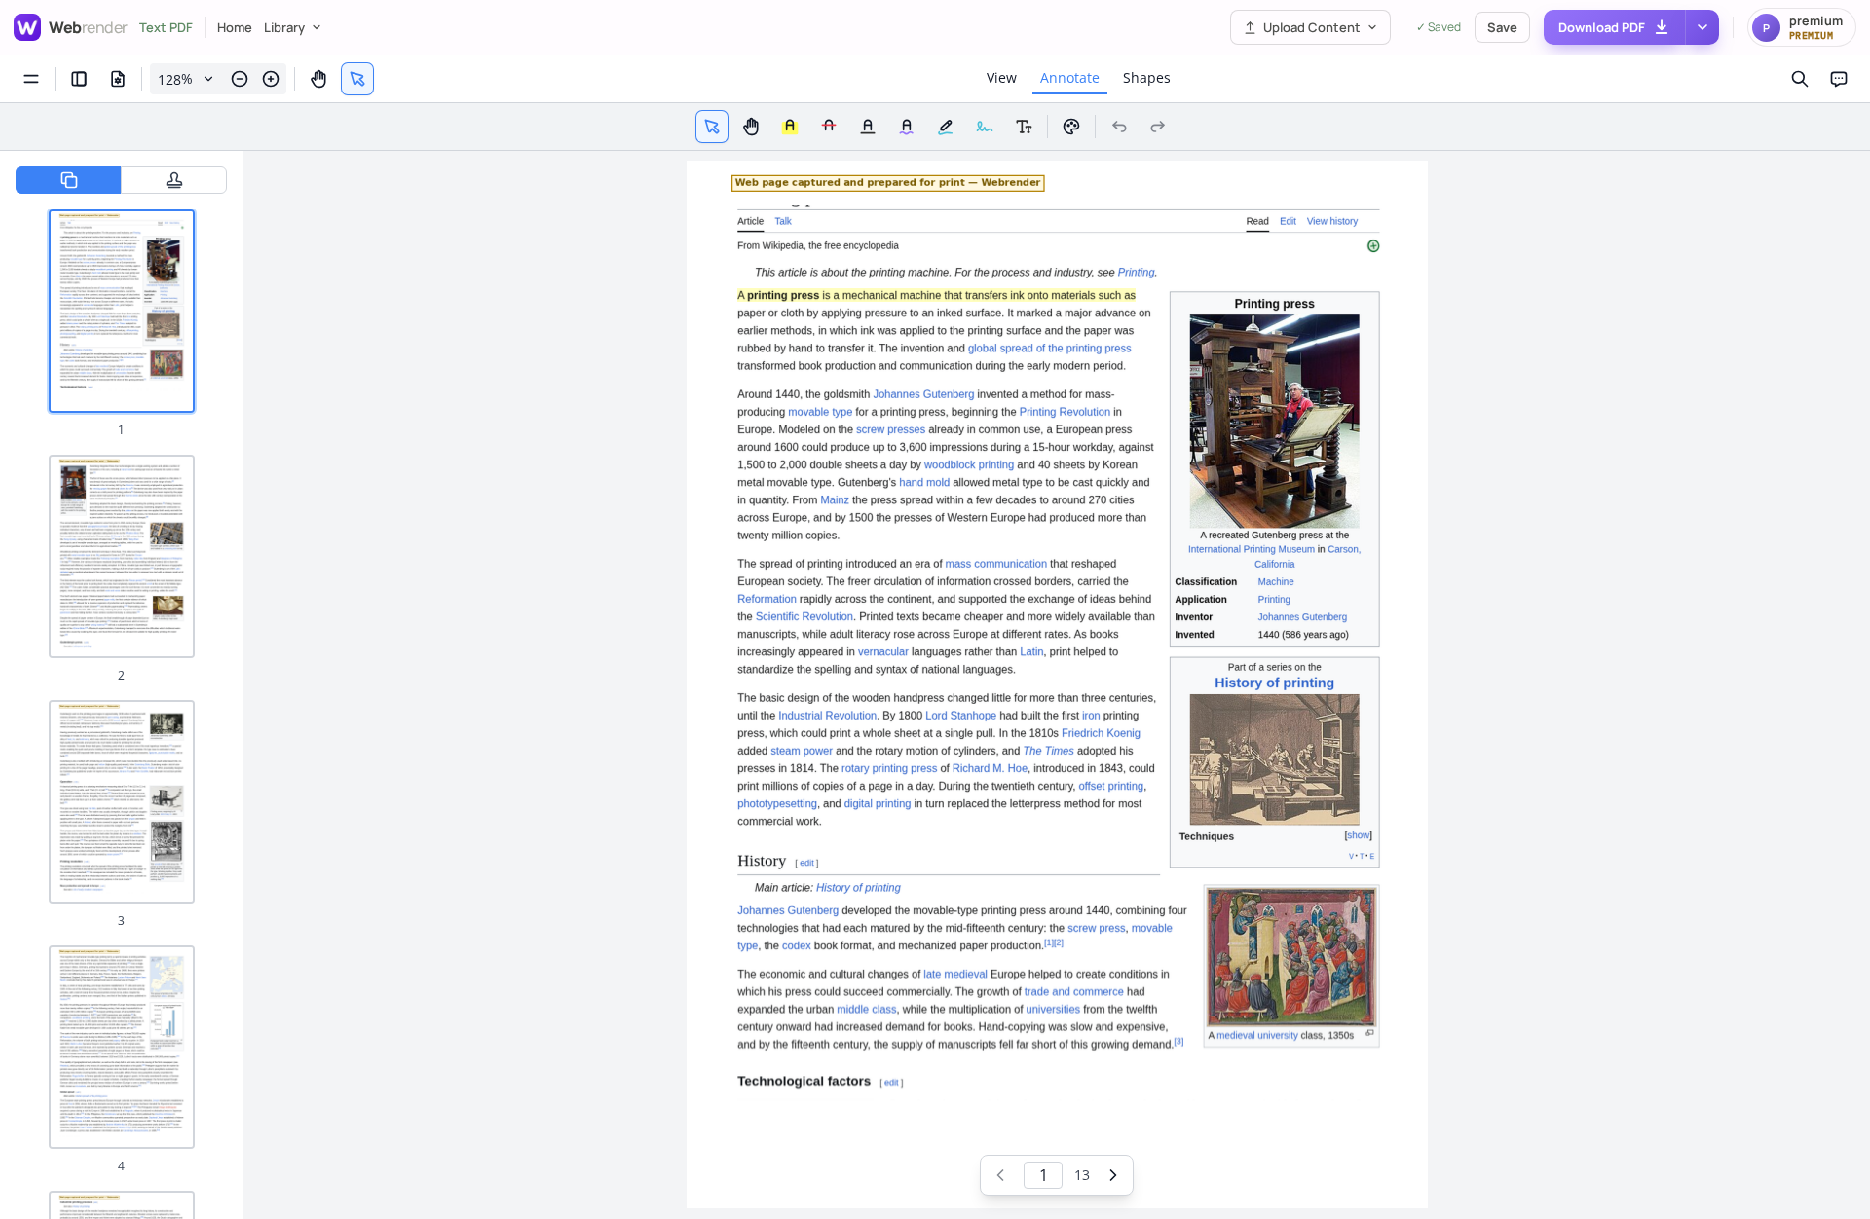Open the 128% zoom level dropdown
The height and width of the screenshot is (1219, 1870).
pyautogui.click(x=185, y=79)
